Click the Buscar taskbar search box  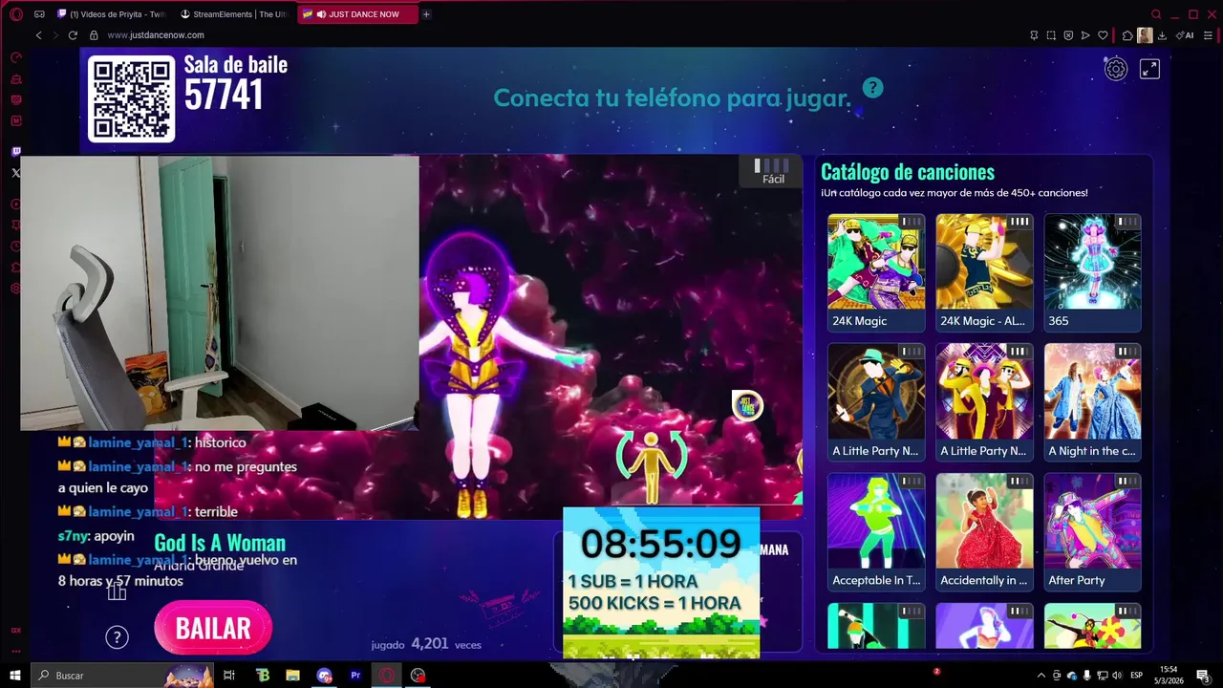coord(122,675)
